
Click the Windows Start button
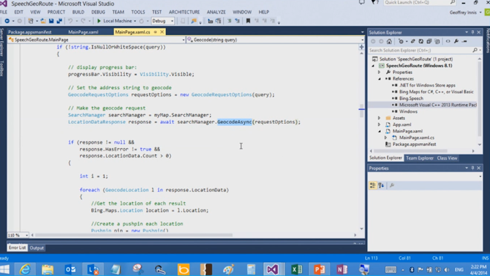[x=5, y=269]
